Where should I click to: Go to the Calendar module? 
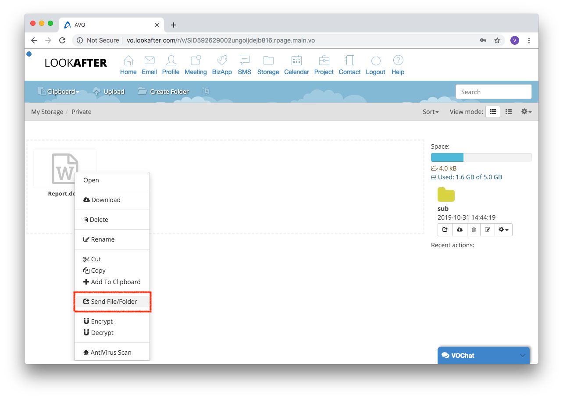coord(296,61)
